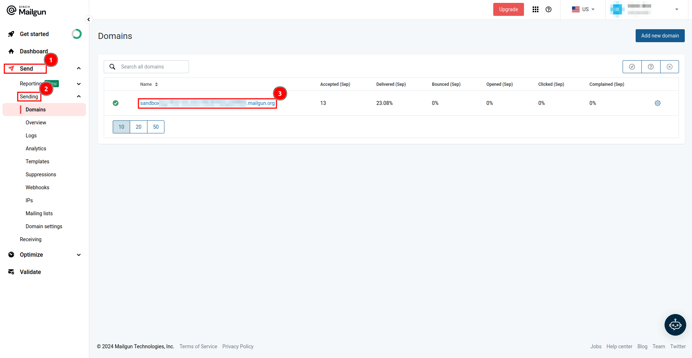Click the Complained (Sep) column header
Image resolution: width=692 pixels, height=358 pixels.
click(x=607, y=84)
